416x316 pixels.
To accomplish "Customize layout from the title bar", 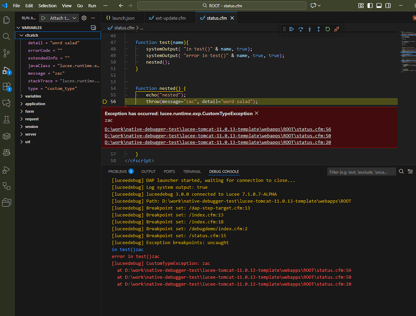I will click(361, 6).
